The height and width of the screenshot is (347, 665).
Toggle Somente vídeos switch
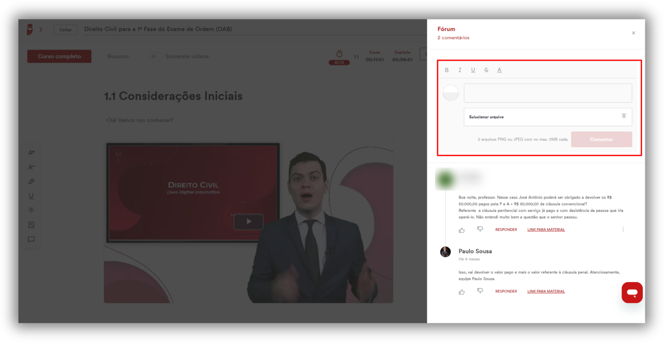tap(155, 56)
